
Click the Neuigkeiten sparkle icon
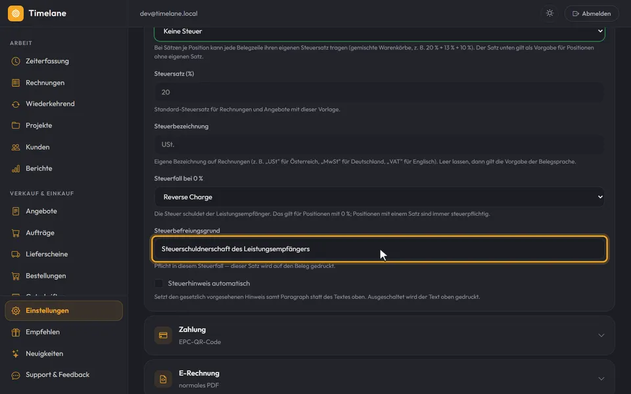click(x=16, y=354)
